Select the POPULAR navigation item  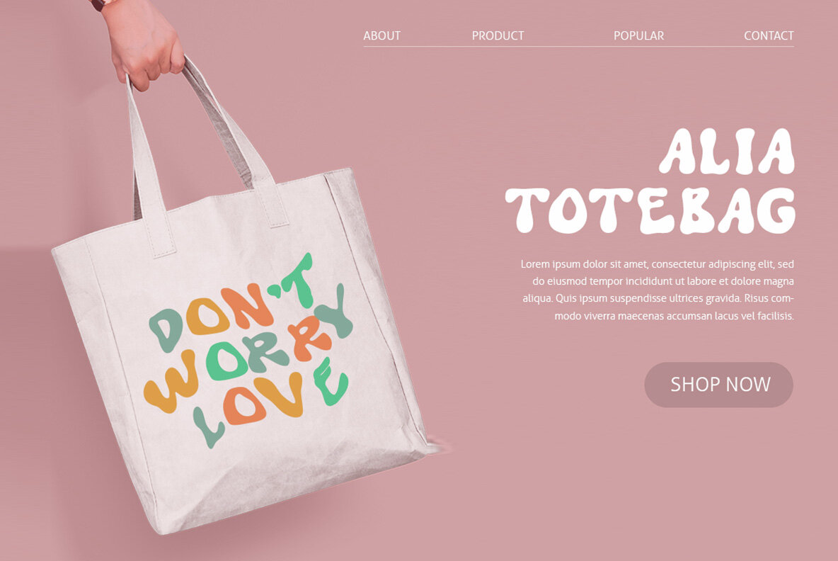click(x=638, y=36)
